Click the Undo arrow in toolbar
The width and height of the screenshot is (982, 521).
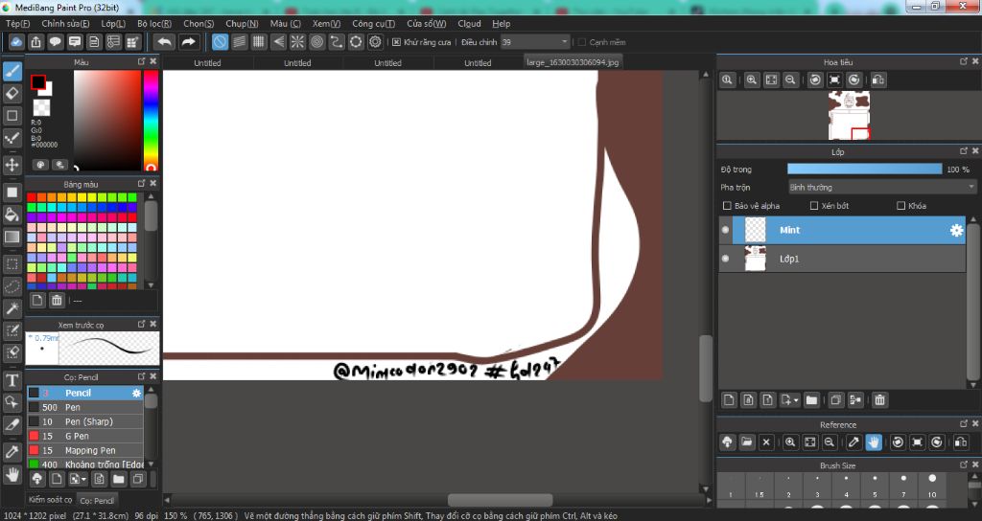click(x=165, y=42)
